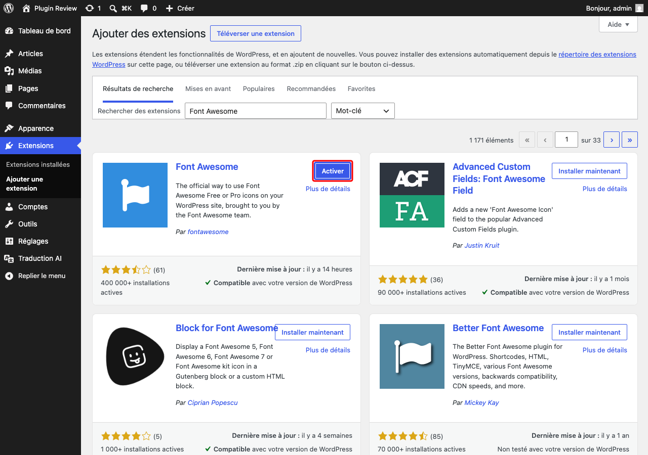This screenshot has width=648, height=455.
Task: Install Advanced Custom Fields: Font Awesome Field
Action: 589,171
